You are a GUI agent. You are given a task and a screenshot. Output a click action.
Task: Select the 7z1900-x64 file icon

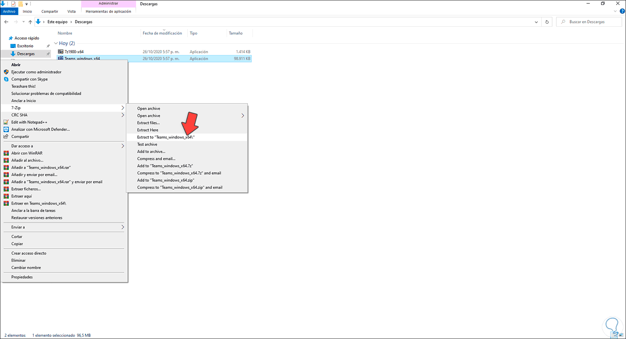click(x=61, y=52)
